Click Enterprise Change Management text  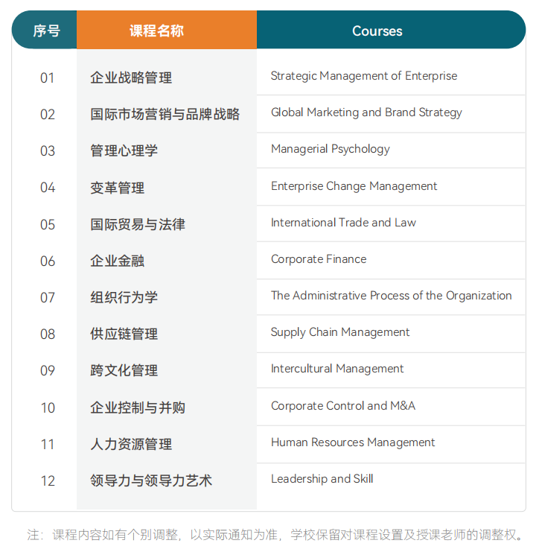point(354,186)
